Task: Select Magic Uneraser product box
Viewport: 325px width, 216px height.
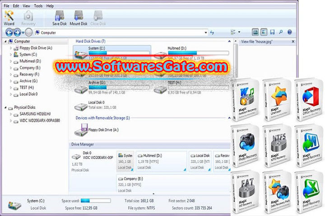Action: [277, 100]
